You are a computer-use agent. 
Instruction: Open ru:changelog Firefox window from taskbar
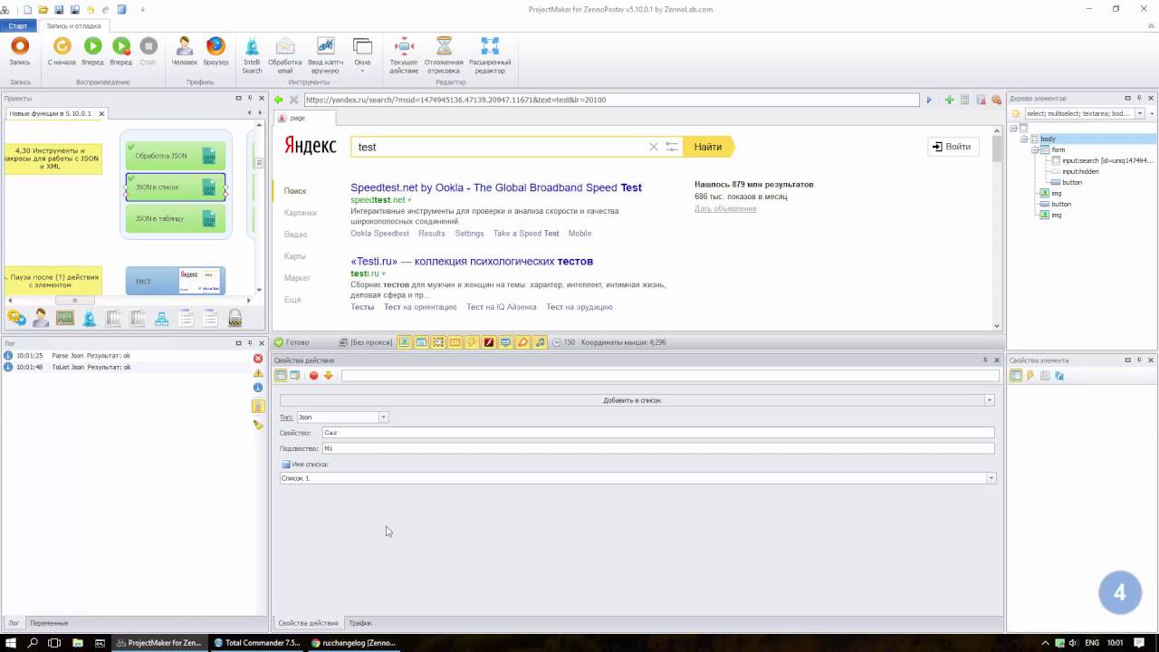coord(352,643)
